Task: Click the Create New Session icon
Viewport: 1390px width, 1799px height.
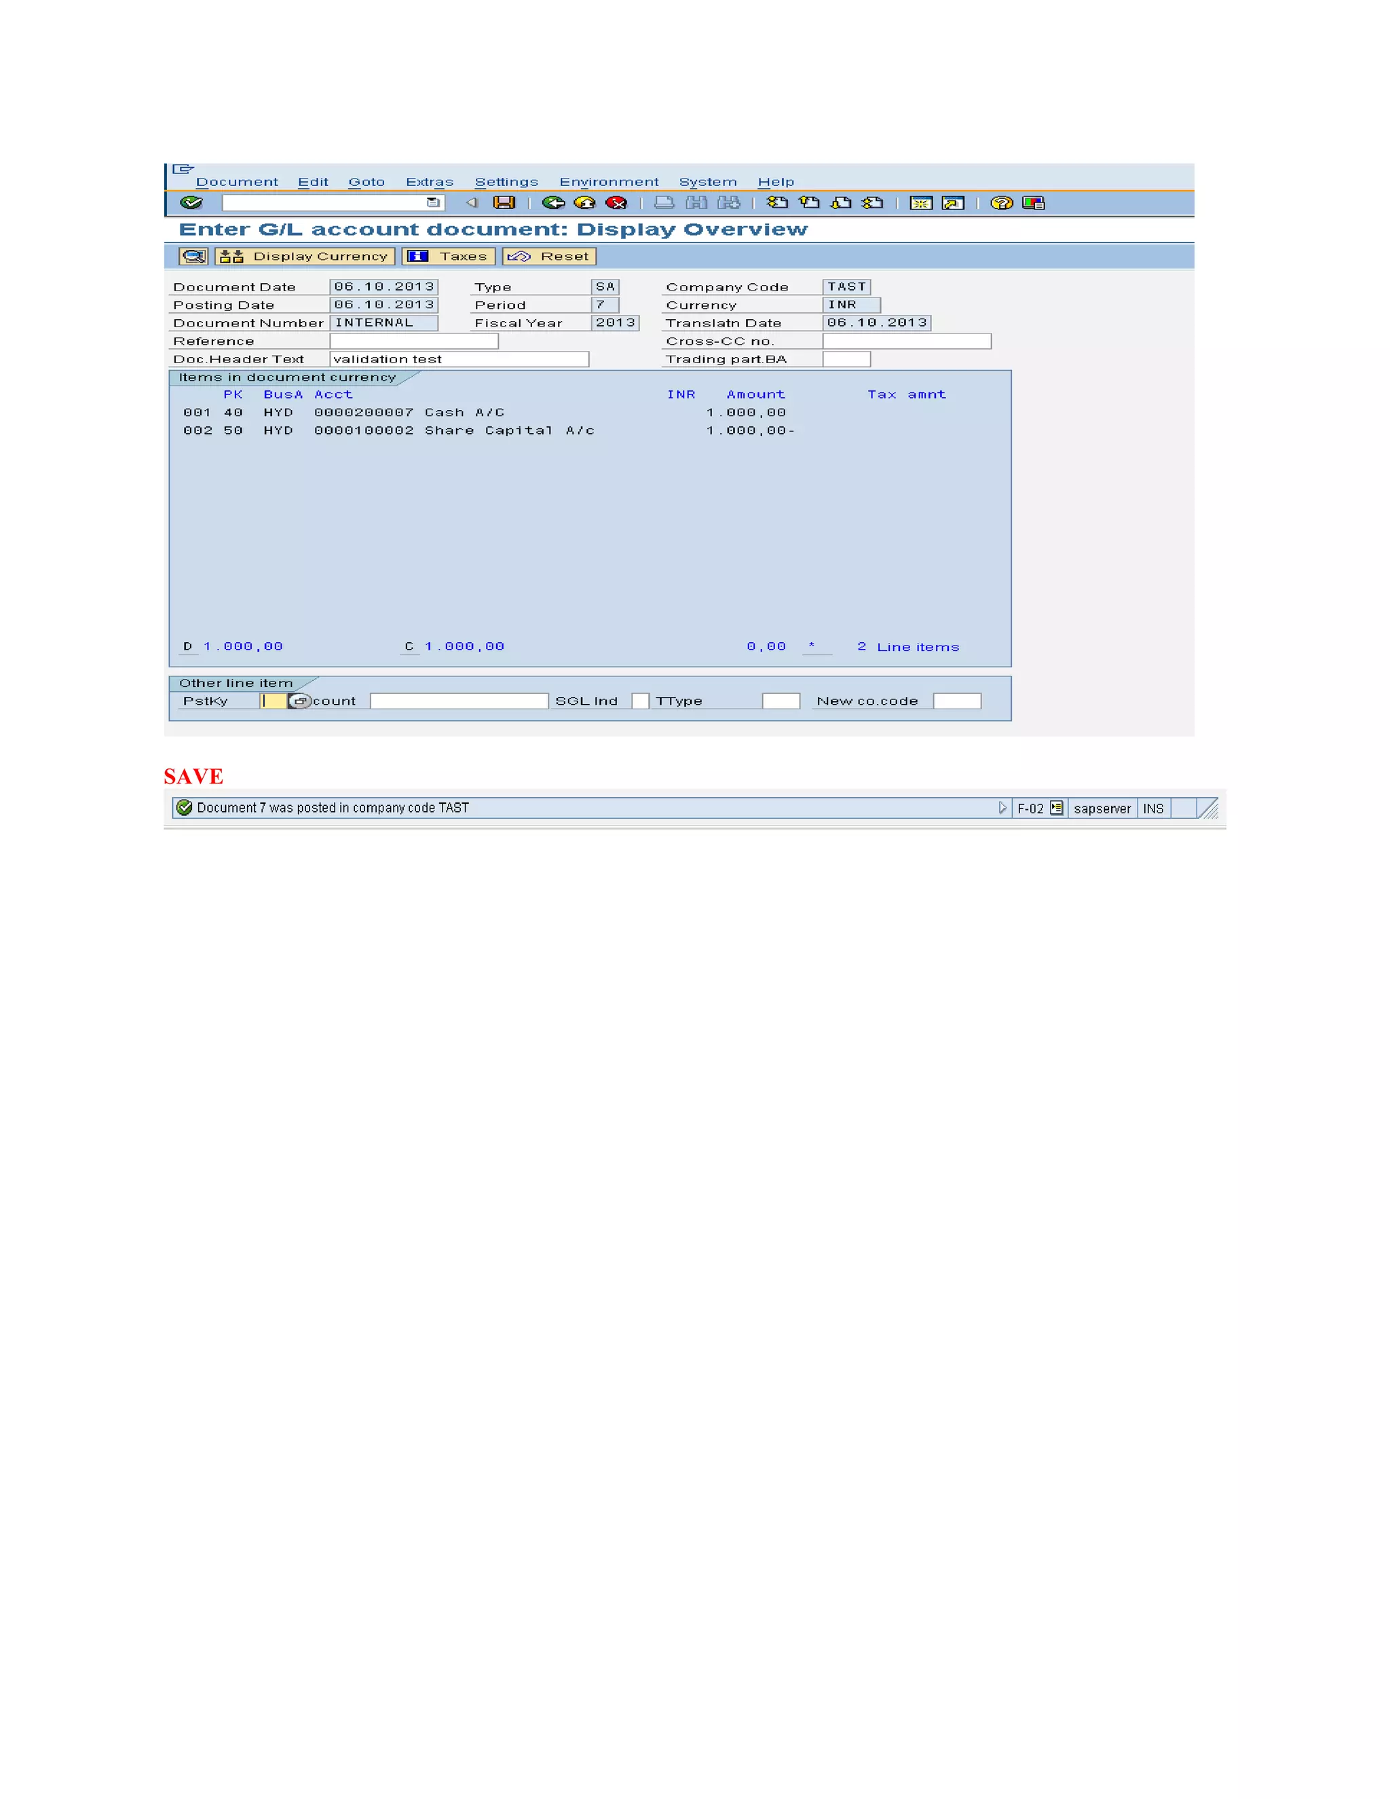Action: [x=920, y=202]
